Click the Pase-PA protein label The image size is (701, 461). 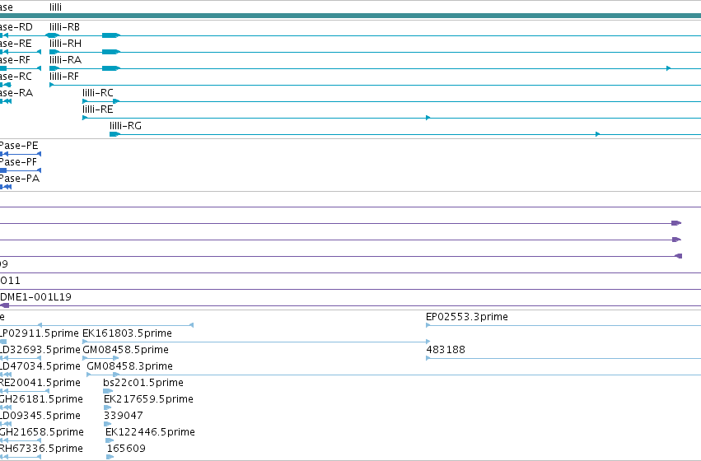coord(20,179)
